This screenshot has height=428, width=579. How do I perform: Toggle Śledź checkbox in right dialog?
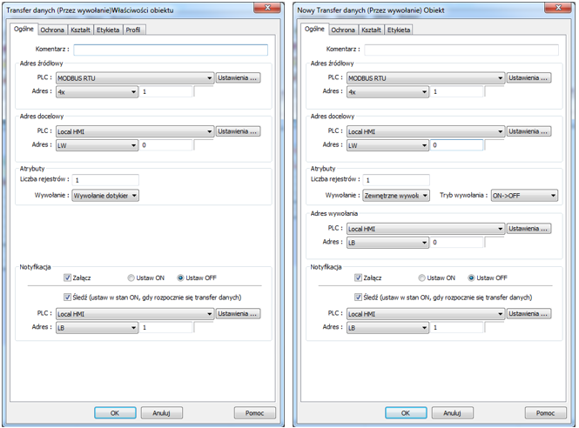[x=358, y=297]
